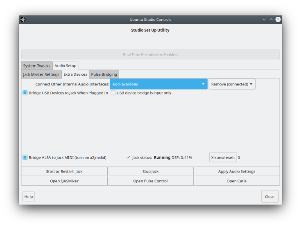
Task: Toggle Bridge ALSA to Jack MIDI checkbox
Action: click(25, 157)
